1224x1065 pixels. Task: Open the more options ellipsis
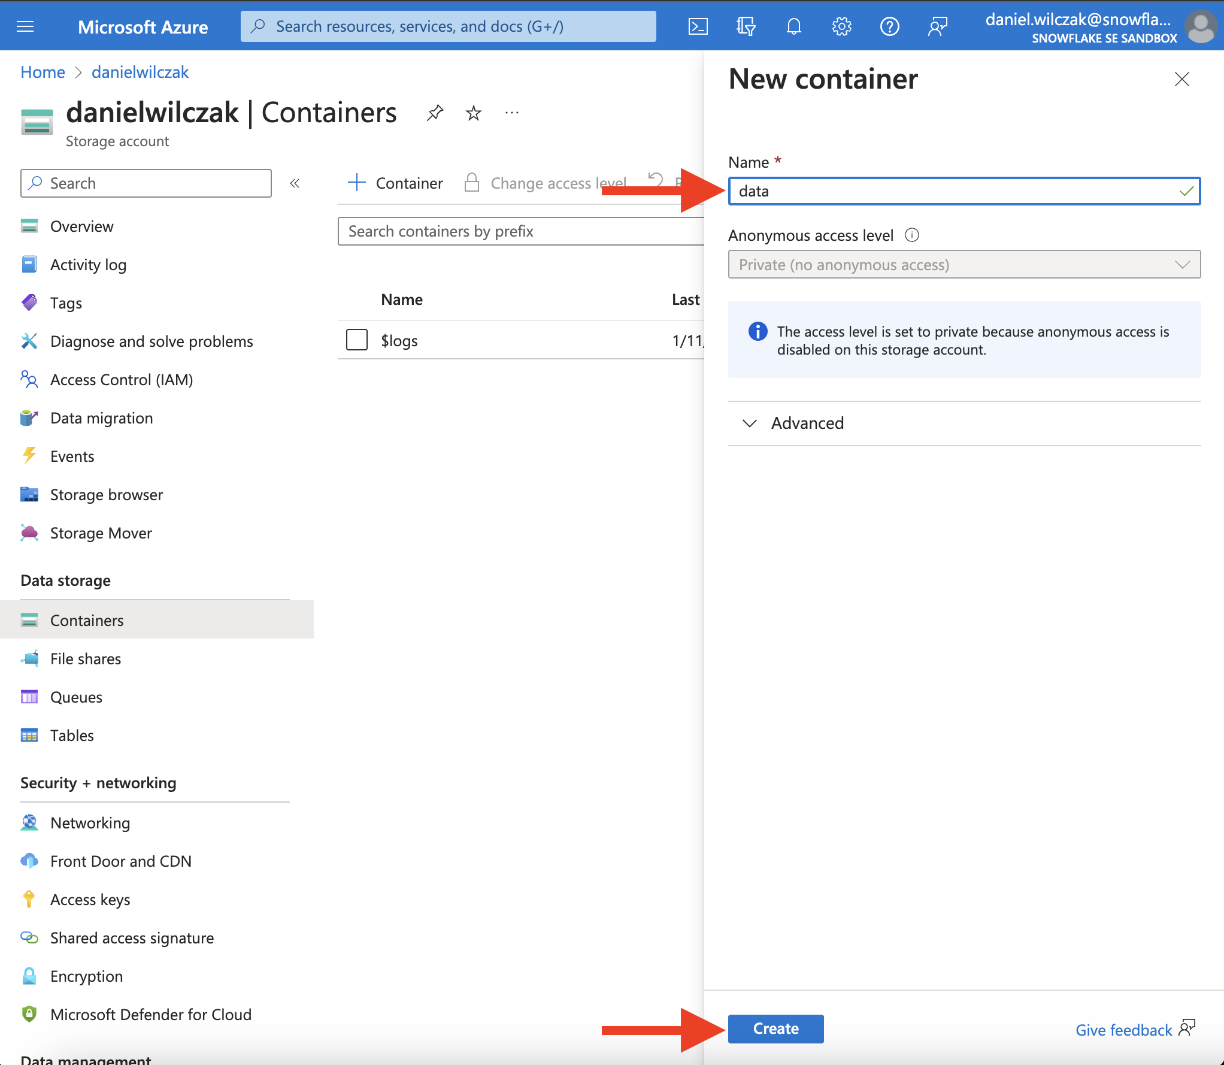click(x=511, y=113)
